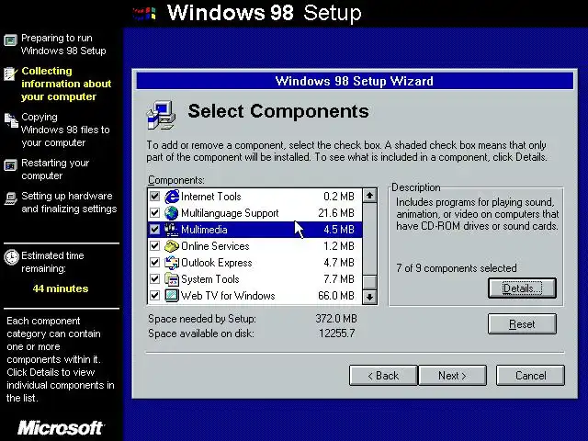Click the Setting up hardware step icon
Image resolution: width=588 pixels, height=441 pixels.
click(10, 198)
